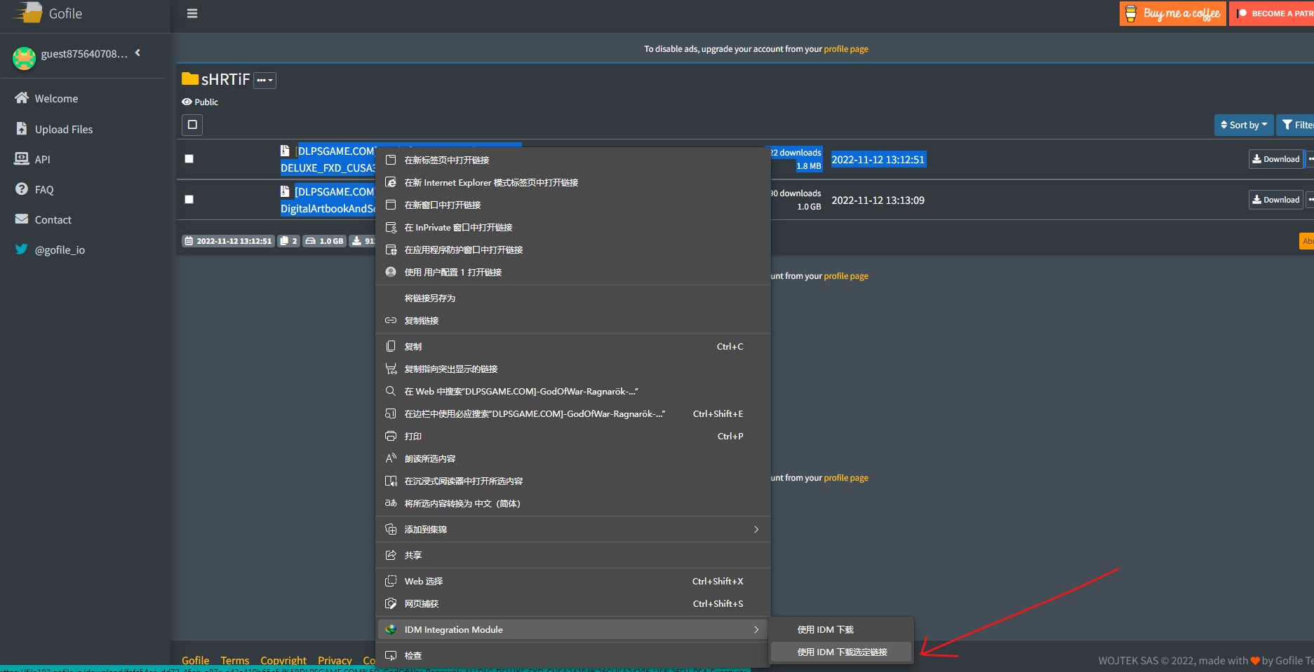Go to Upload Files
Image resolution: width=1314 pixels, height=672 pixels.
point(64,130)
